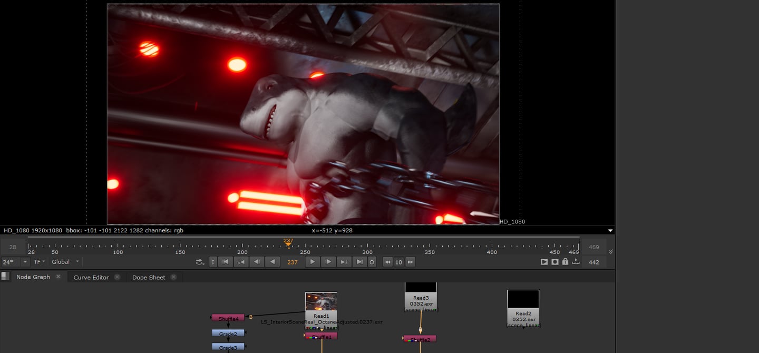Image resolution: width=759 pixels, height=353 pixels.
Task: Play the sequence forwards
Action: 313,262
